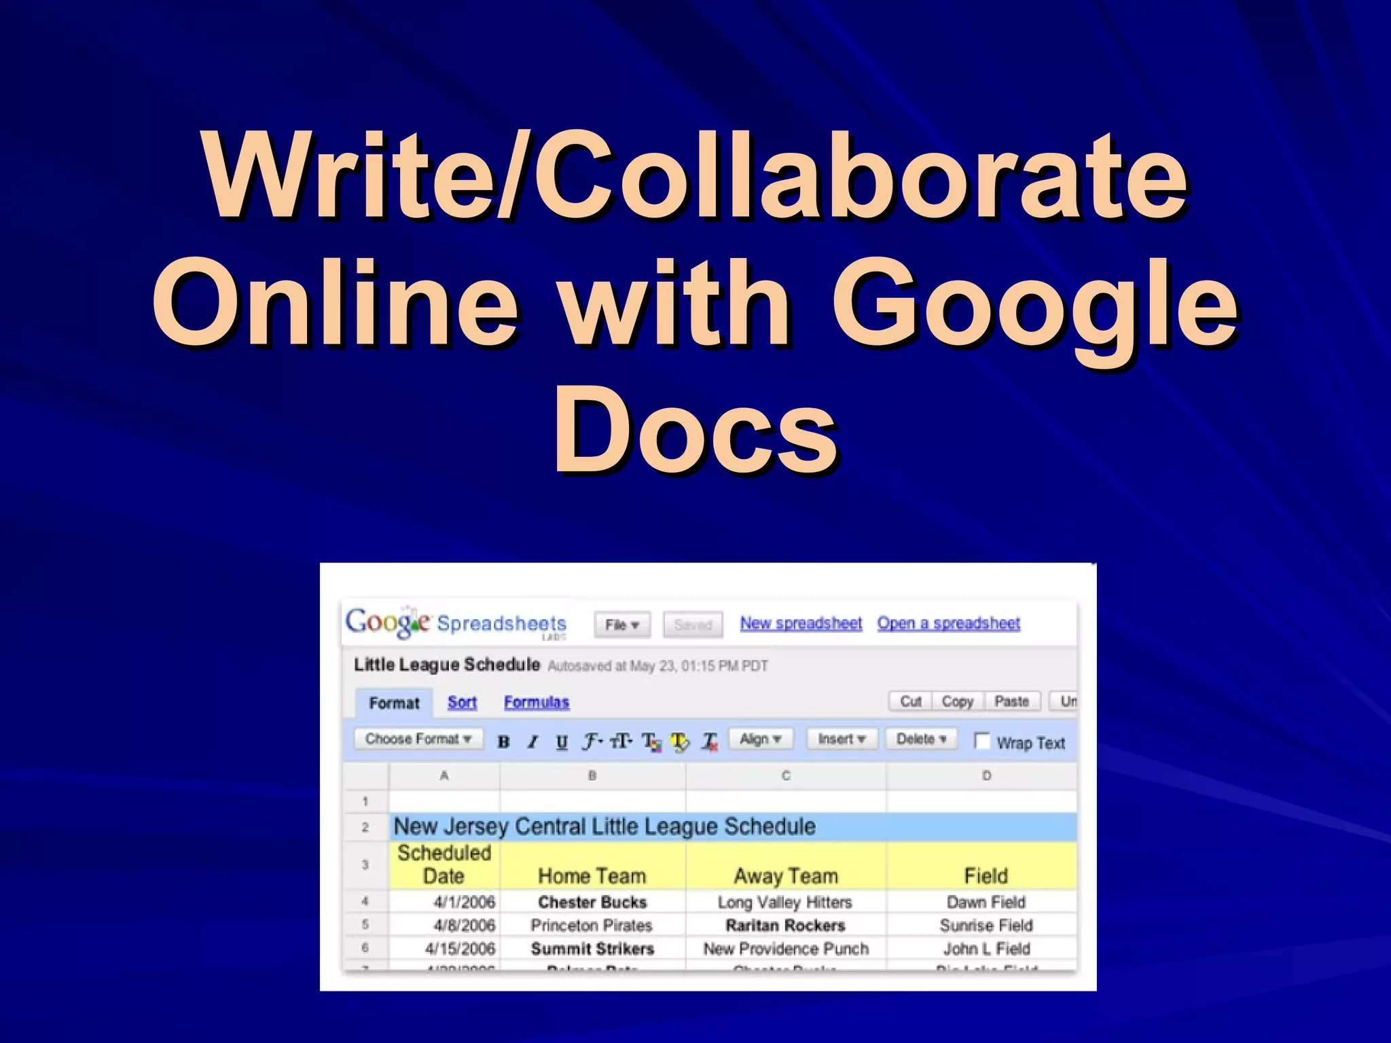Select the 4/1/2006 date cell
The height and width of the screenshot is (1043, 1391).
coord(444,902)
